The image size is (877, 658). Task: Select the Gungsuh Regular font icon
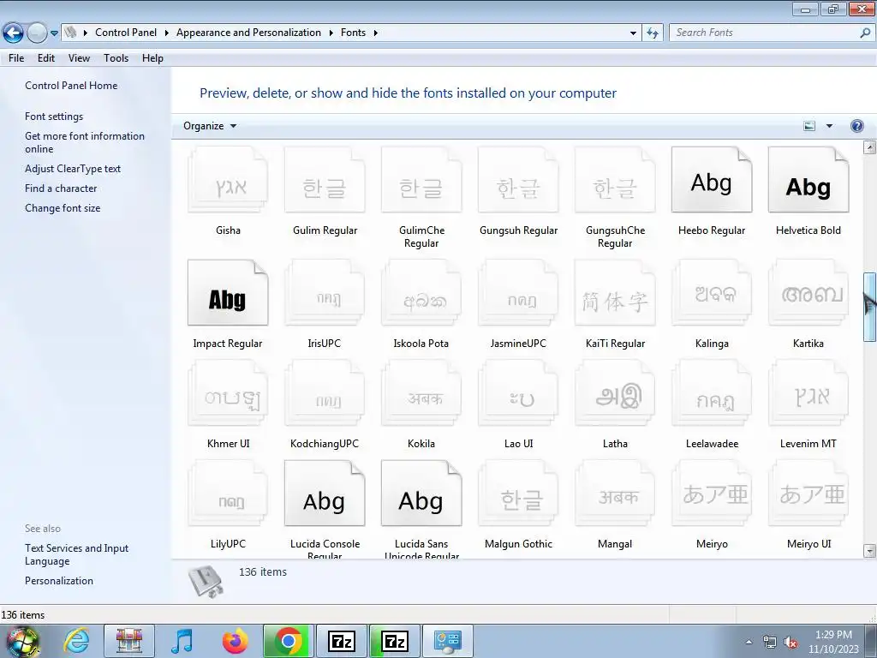click(x=518, y=180)
